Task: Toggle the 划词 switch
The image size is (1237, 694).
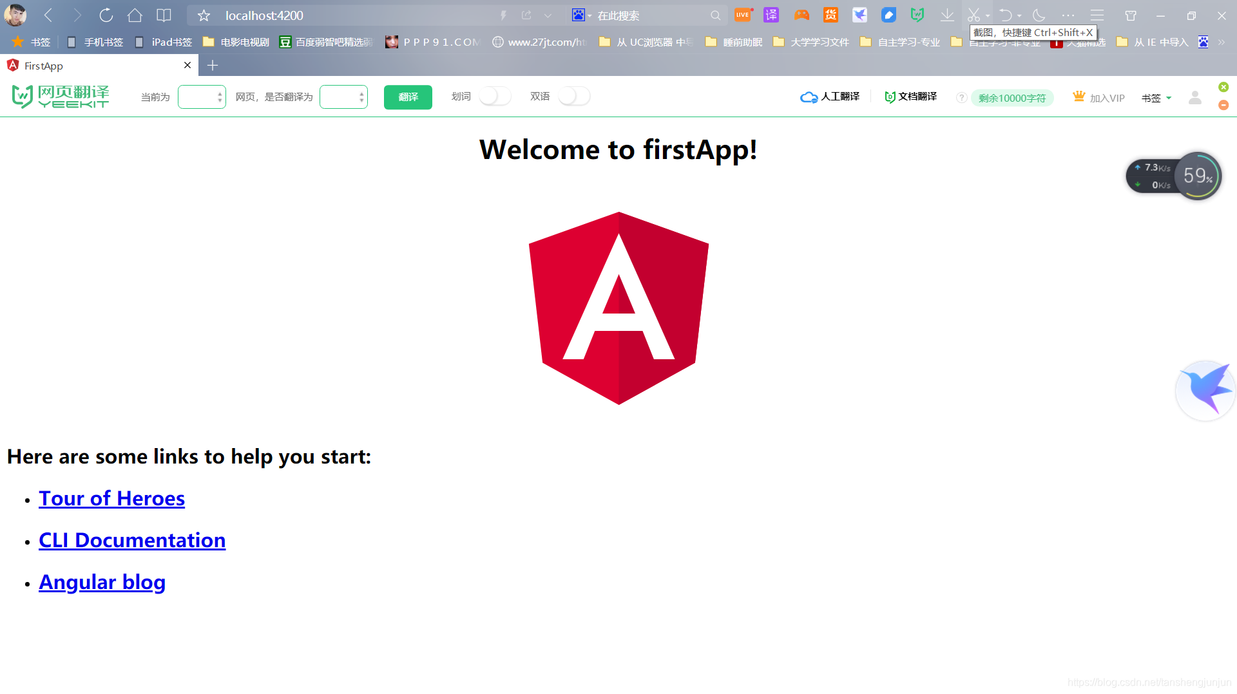Action: [495, 96]
